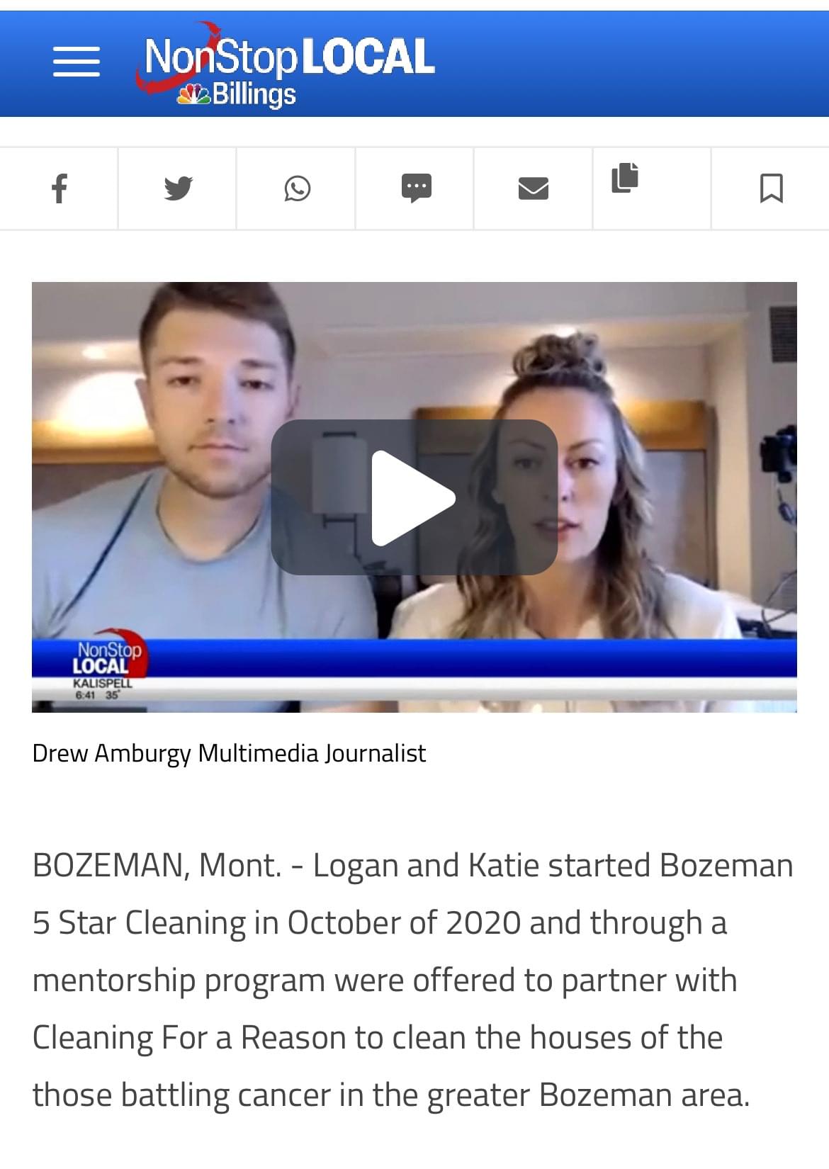This screenshot has height=1169, width=829.
Task: Copy the article link with the copy icon
Action: pos(625,177)
